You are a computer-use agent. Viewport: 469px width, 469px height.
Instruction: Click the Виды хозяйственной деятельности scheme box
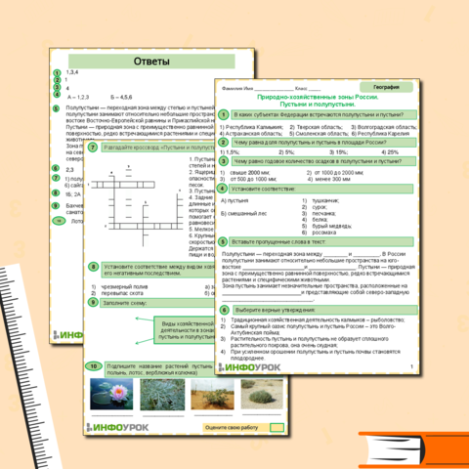pyautogui.click(x=185, y=330)
